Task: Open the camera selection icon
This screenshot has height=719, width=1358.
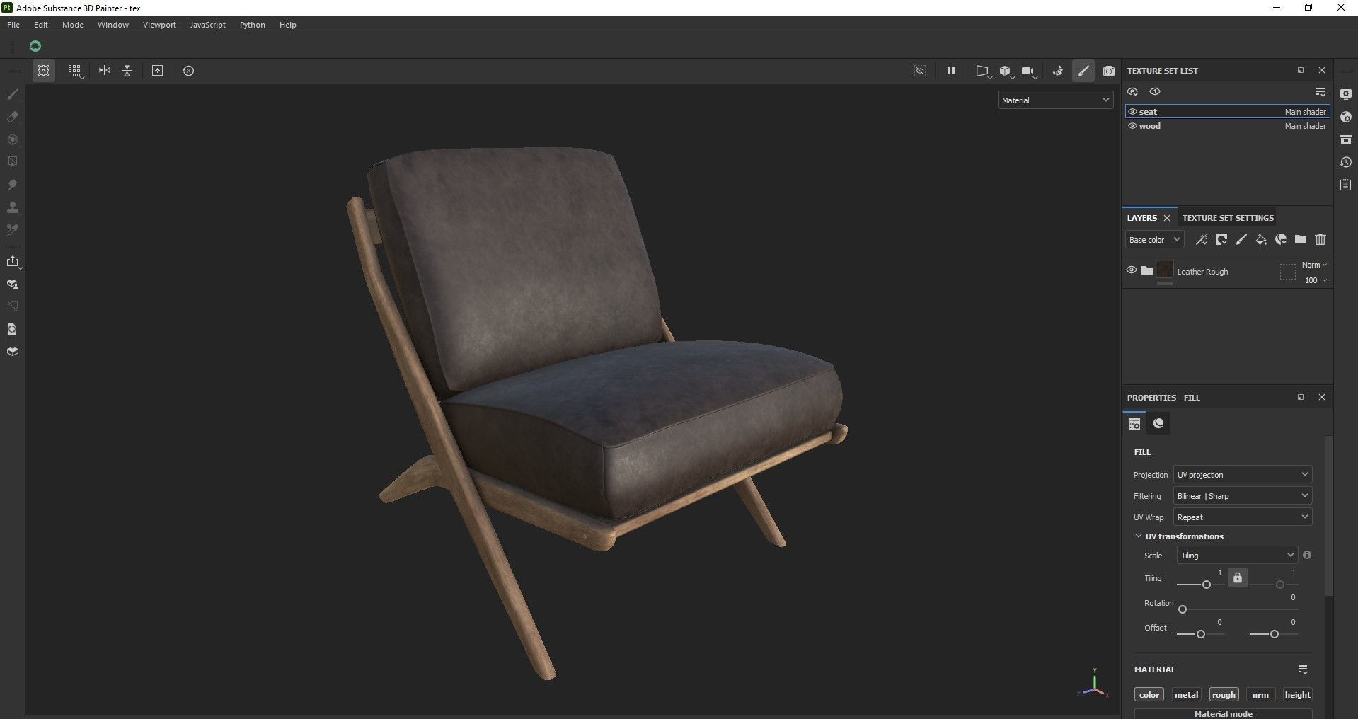Action: (1029, 71)
